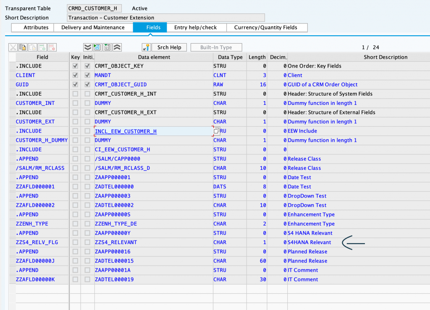Click row selector for ZZS4_RELV_FLG row

pos(12,242)
